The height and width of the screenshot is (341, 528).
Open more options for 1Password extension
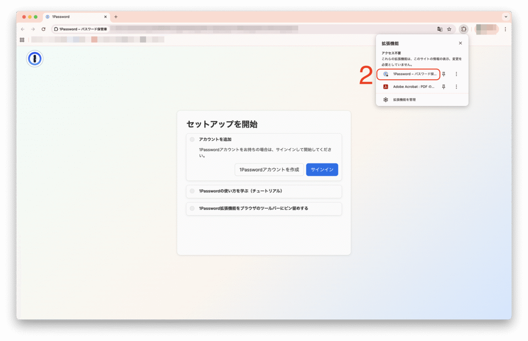click(x=456, y=74)
